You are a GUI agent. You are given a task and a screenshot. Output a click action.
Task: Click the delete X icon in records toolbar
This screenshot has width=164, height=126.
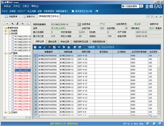[50, 47]
